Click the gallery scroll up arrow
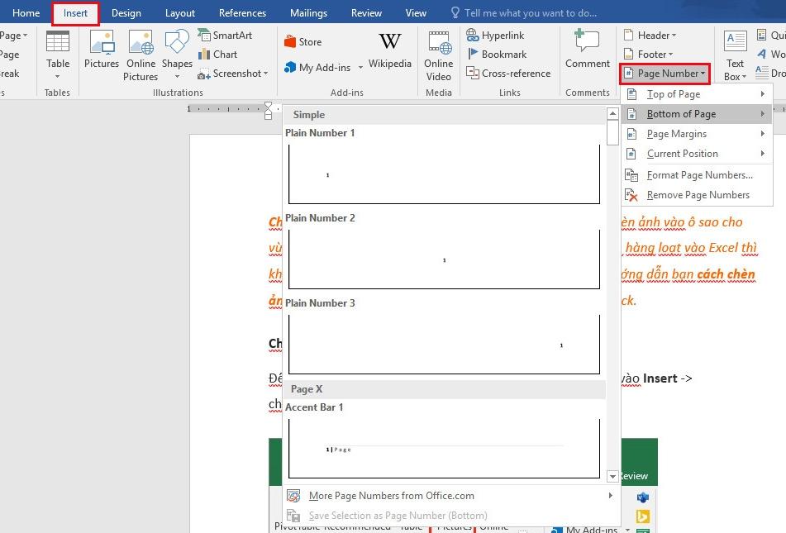Image resolution: width=786 pixels, height=533 pixels. 612,114
